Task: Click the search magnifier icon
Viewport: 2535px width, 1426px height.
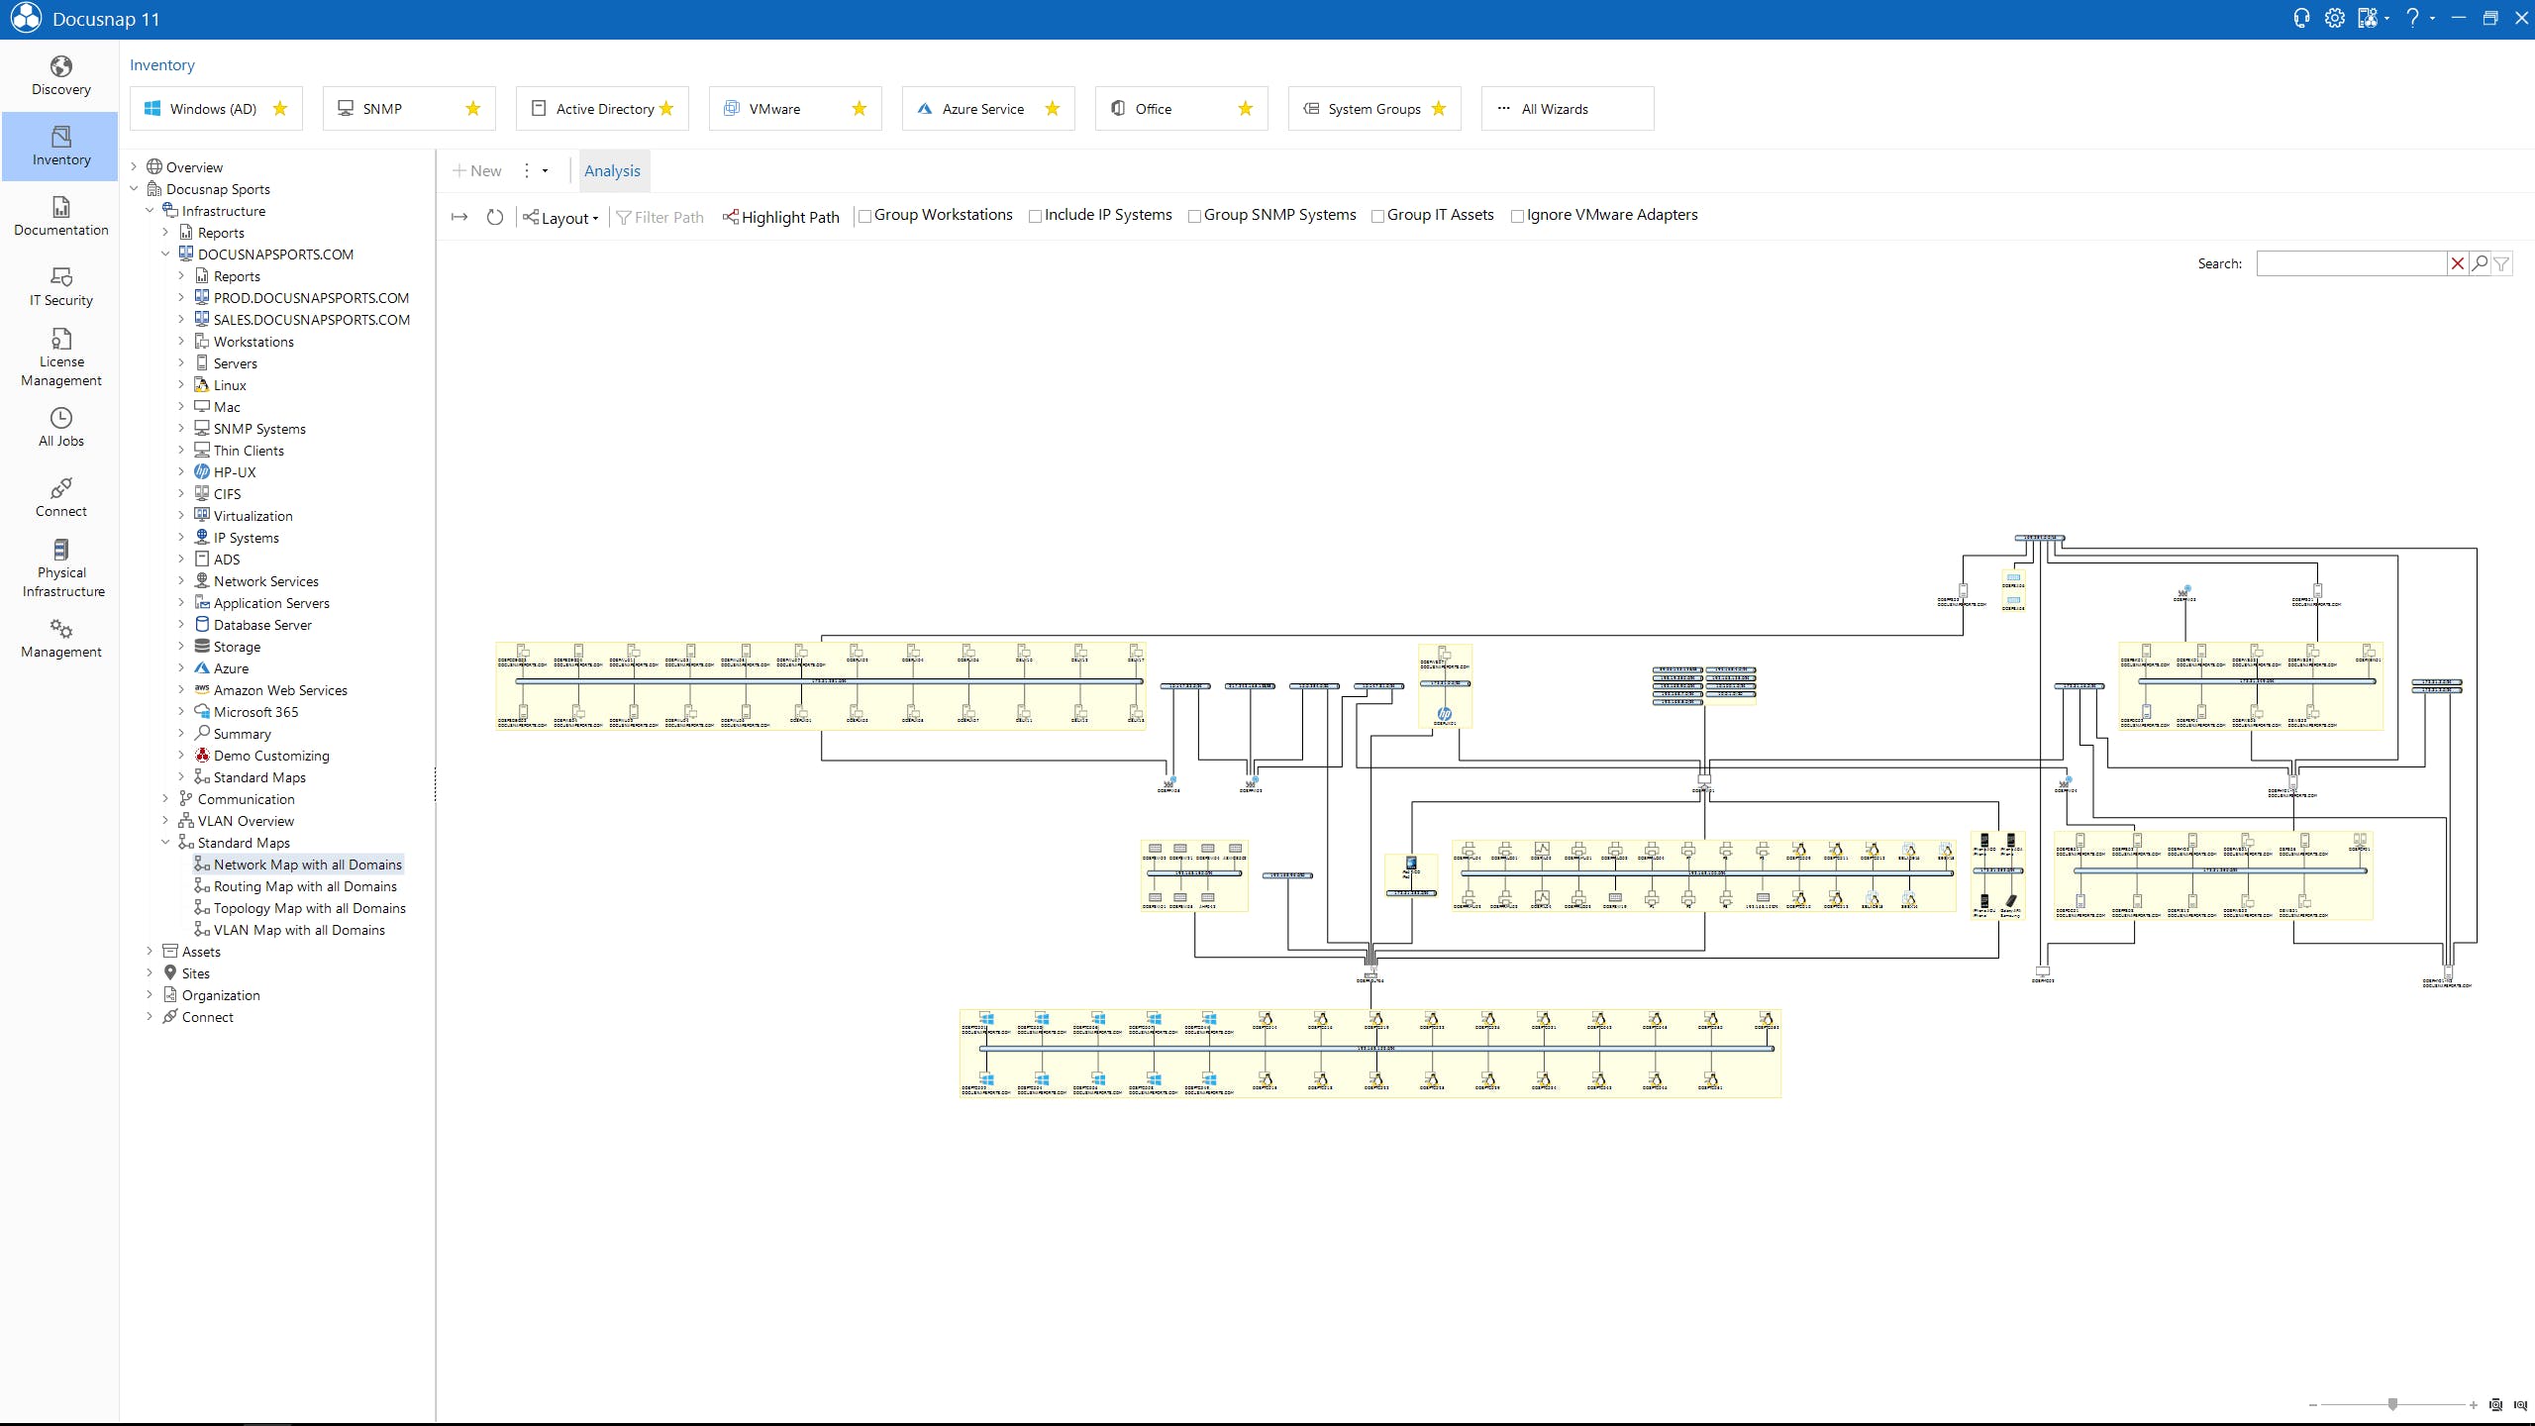Action: [2480, 263]
